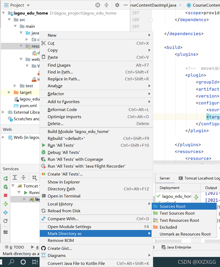The height and width of the screenshot is (267, 220).
Task: Click the Diagrams icon
Action: tap(44, 255)
